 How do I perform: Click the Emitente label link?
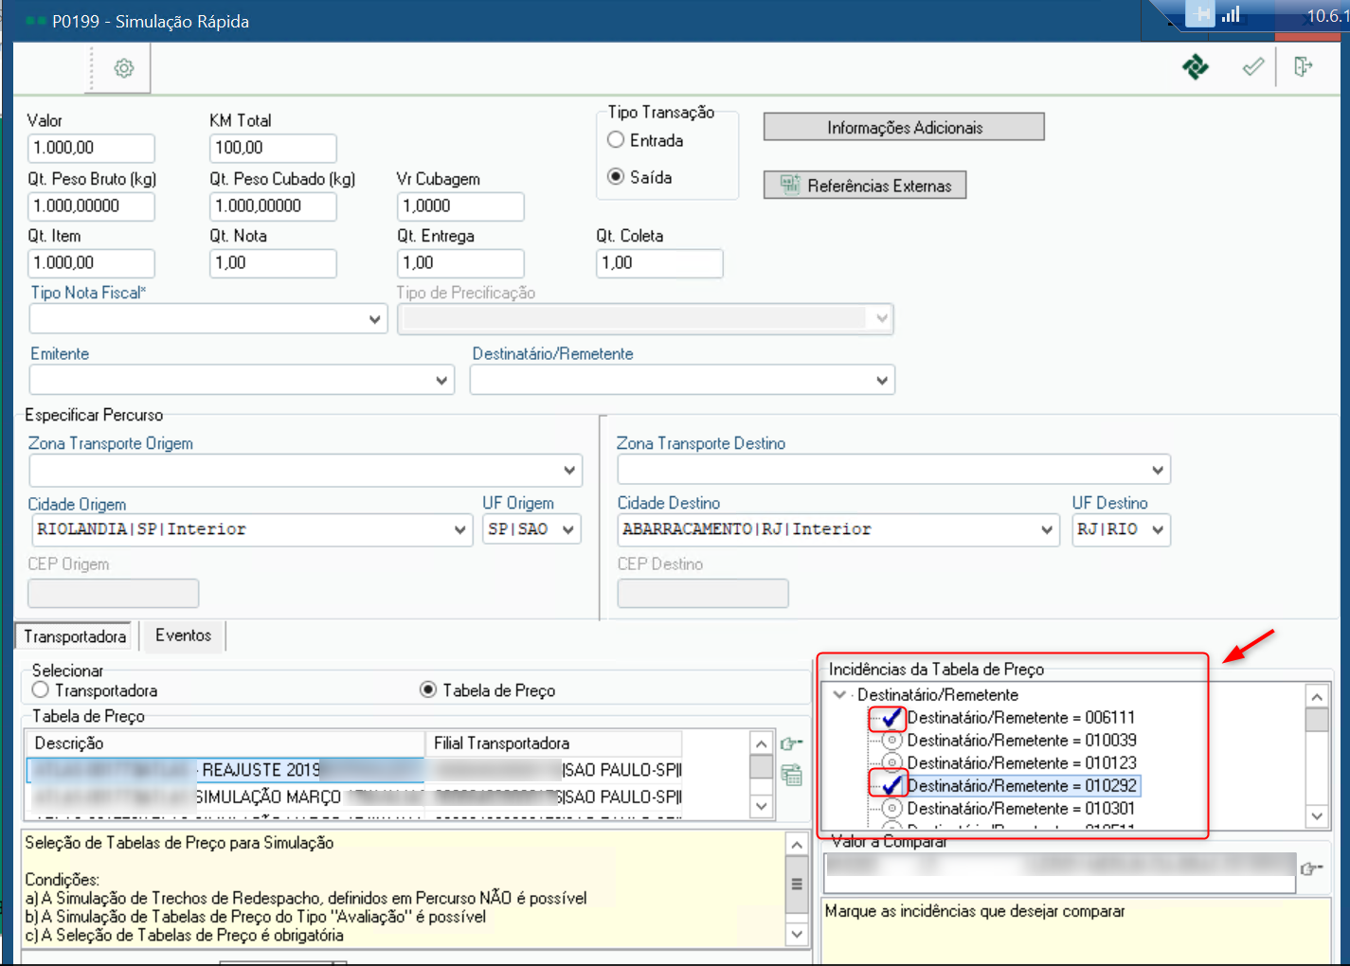[x=60, y=353]
